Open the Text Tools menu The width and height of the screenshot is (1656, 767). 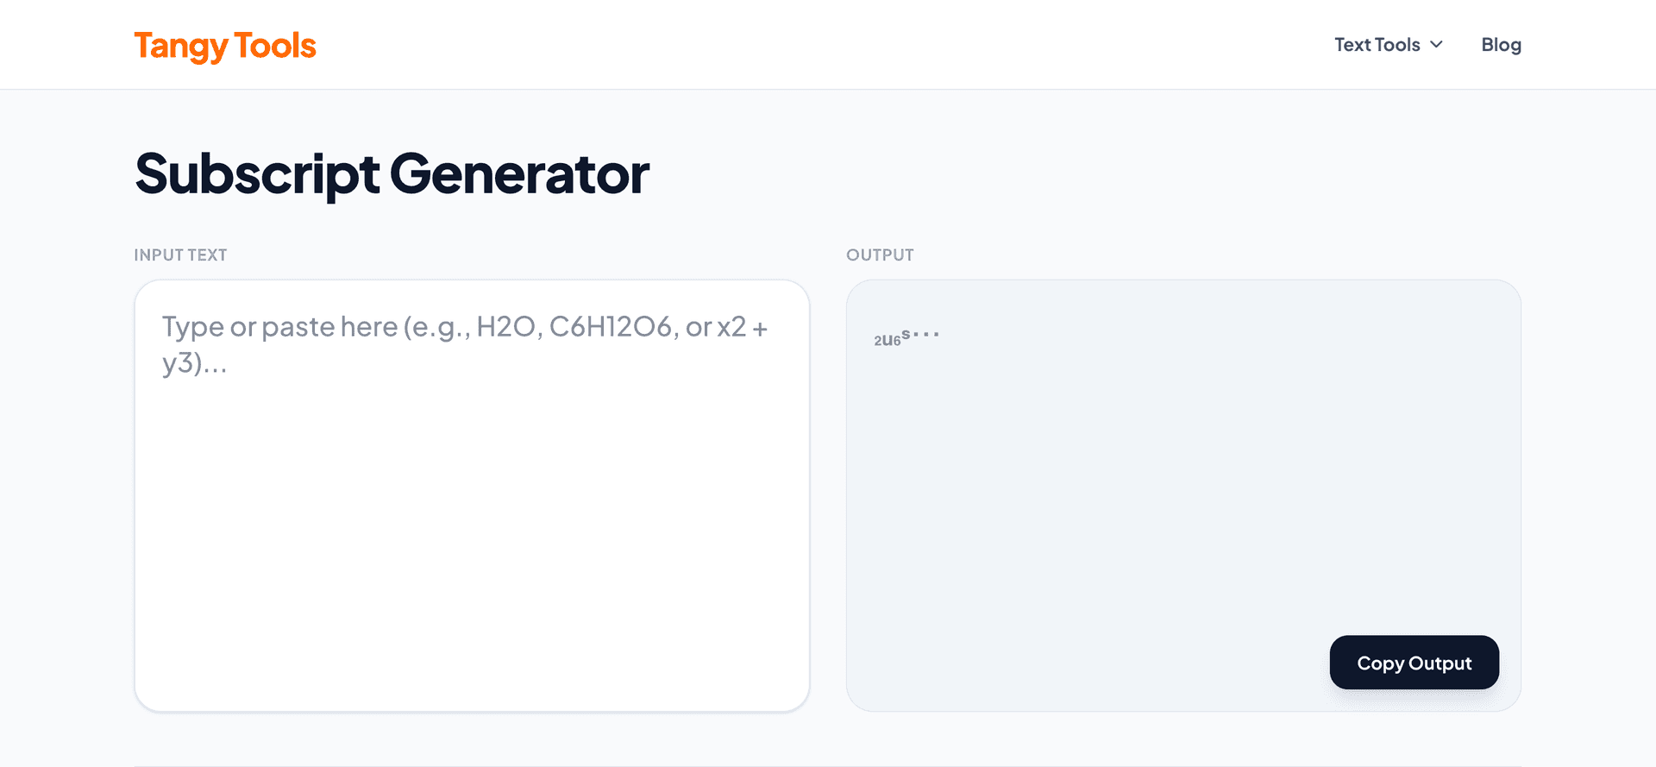point(1389,45)
